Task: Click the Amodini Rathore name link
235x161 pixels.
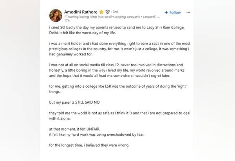Action: 81,12
